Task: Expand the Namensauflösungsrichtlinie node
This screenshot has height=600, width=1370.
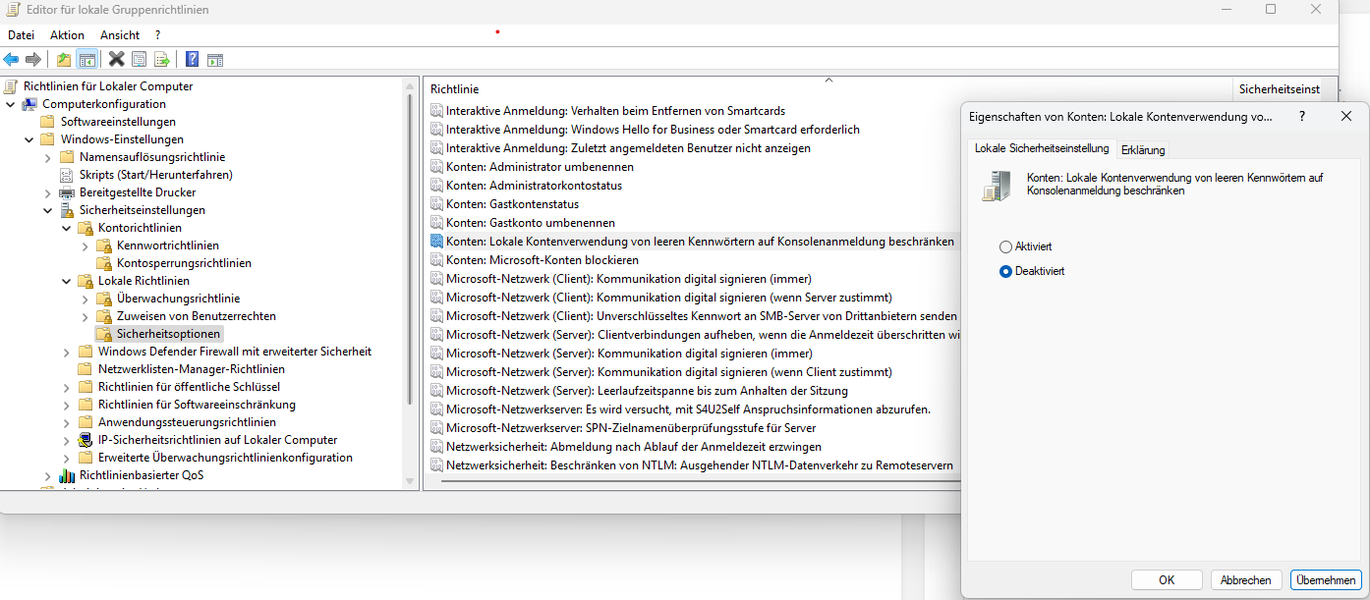Action: tap(47, 157)
